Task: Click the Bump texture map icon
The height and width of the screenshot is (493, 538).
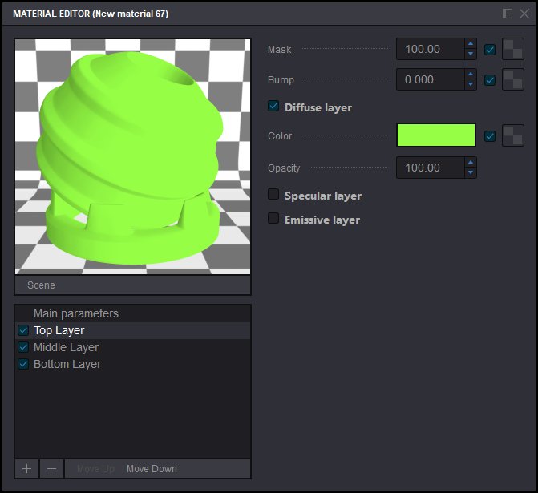Action: (513, 80)
